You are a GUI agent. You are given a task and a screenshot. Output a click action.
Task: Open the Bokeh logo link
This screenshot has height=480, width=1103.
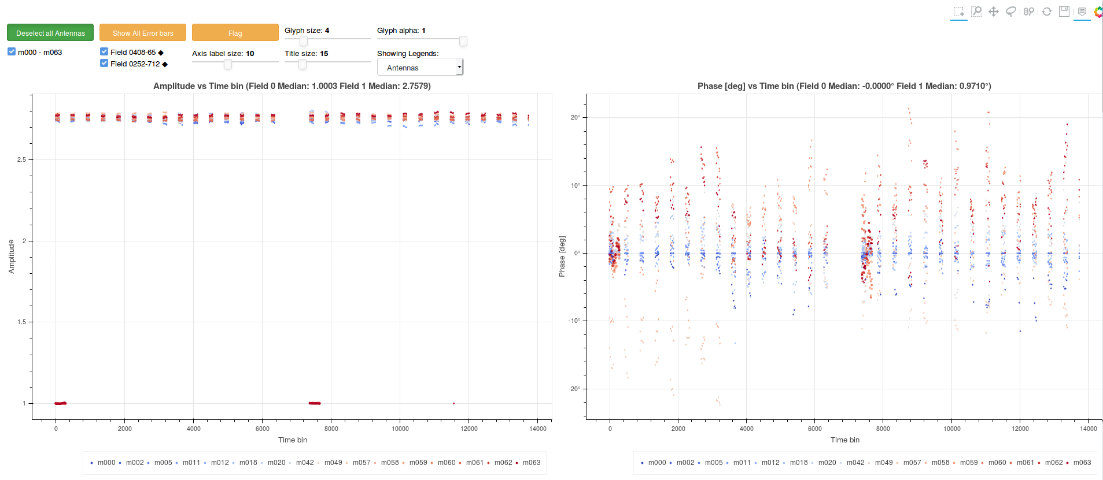click(x=1098, y=12)
